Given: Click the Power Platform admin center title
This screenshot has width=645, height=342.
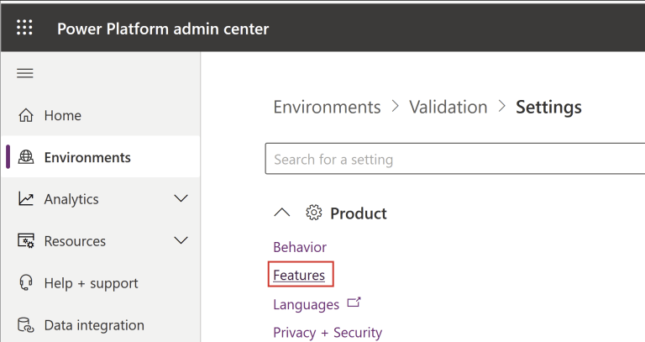Looking at the screenshot, I should pos(163,29).
